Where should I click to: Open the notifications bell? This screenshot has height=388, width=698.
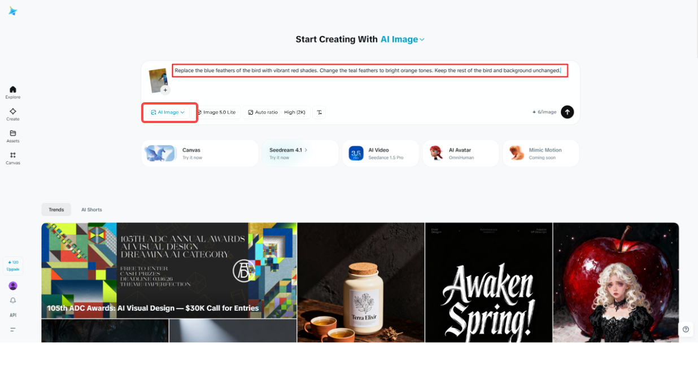click(13, 300)
